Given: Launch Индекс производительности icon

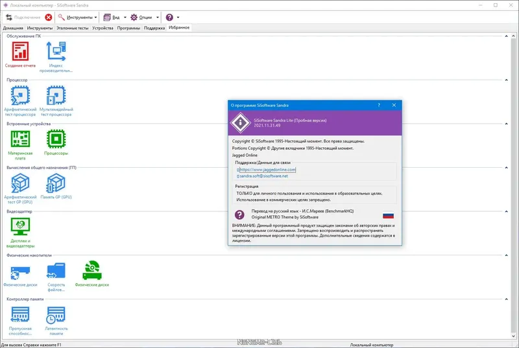Looking at the screenshot, I should coord(56,52).
